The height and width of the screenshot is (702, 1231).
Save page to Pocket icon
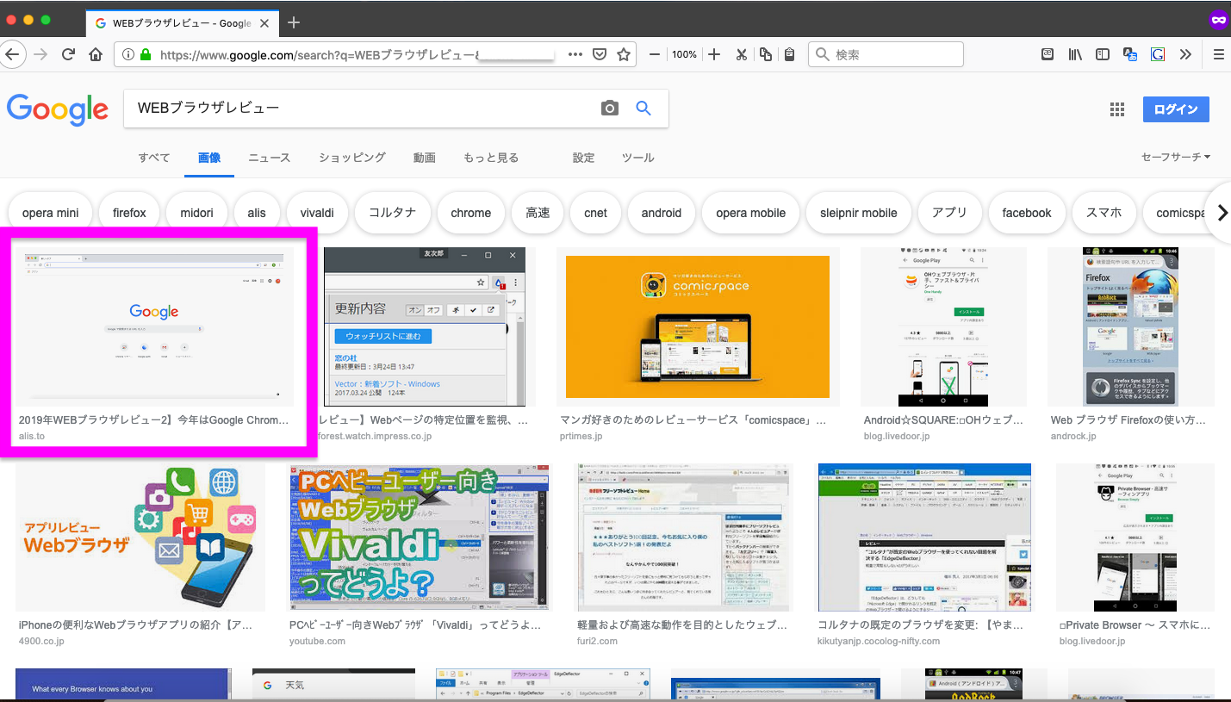tap(600, 54)
